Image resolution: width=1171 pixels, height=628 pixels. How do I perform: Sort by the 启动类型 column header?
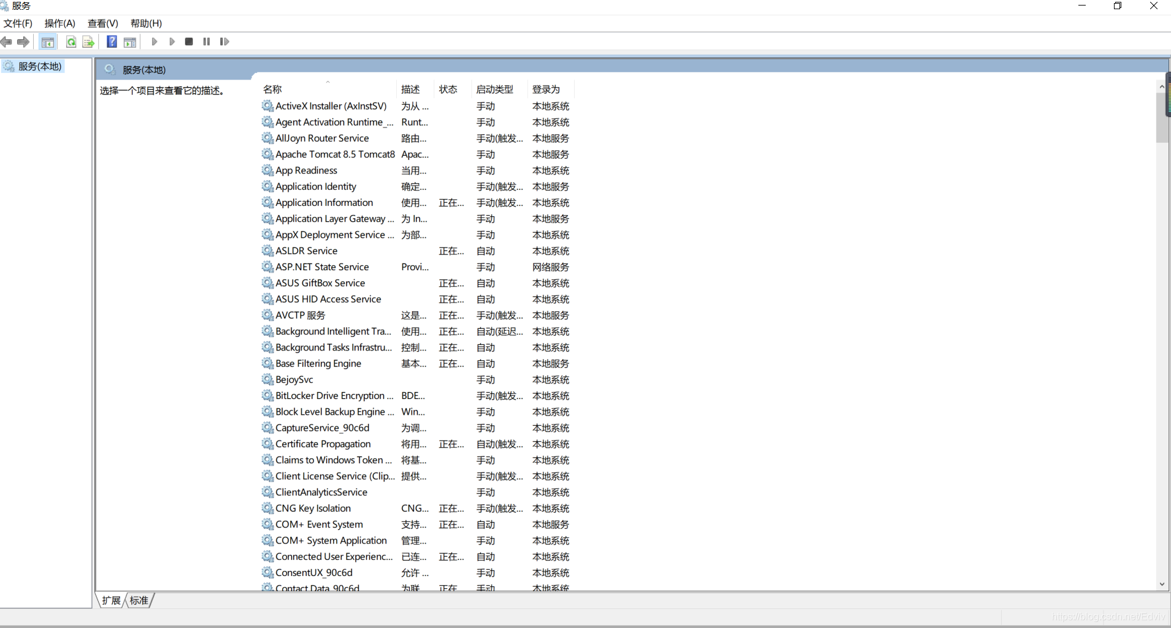click(494, 89)
